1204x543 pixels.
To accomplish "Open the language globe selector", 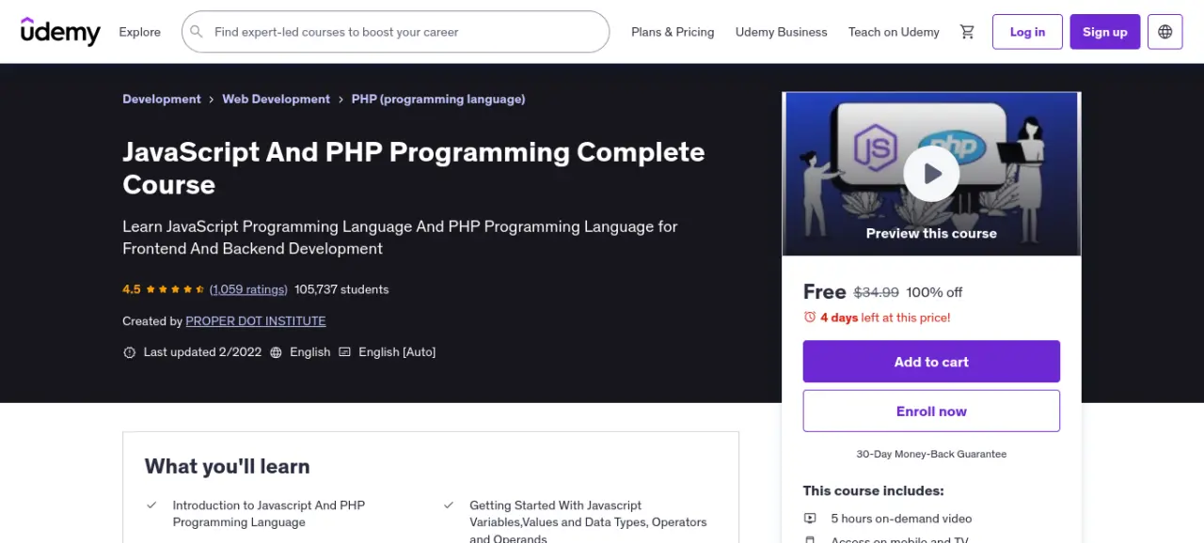I will tap(1165, 32).
